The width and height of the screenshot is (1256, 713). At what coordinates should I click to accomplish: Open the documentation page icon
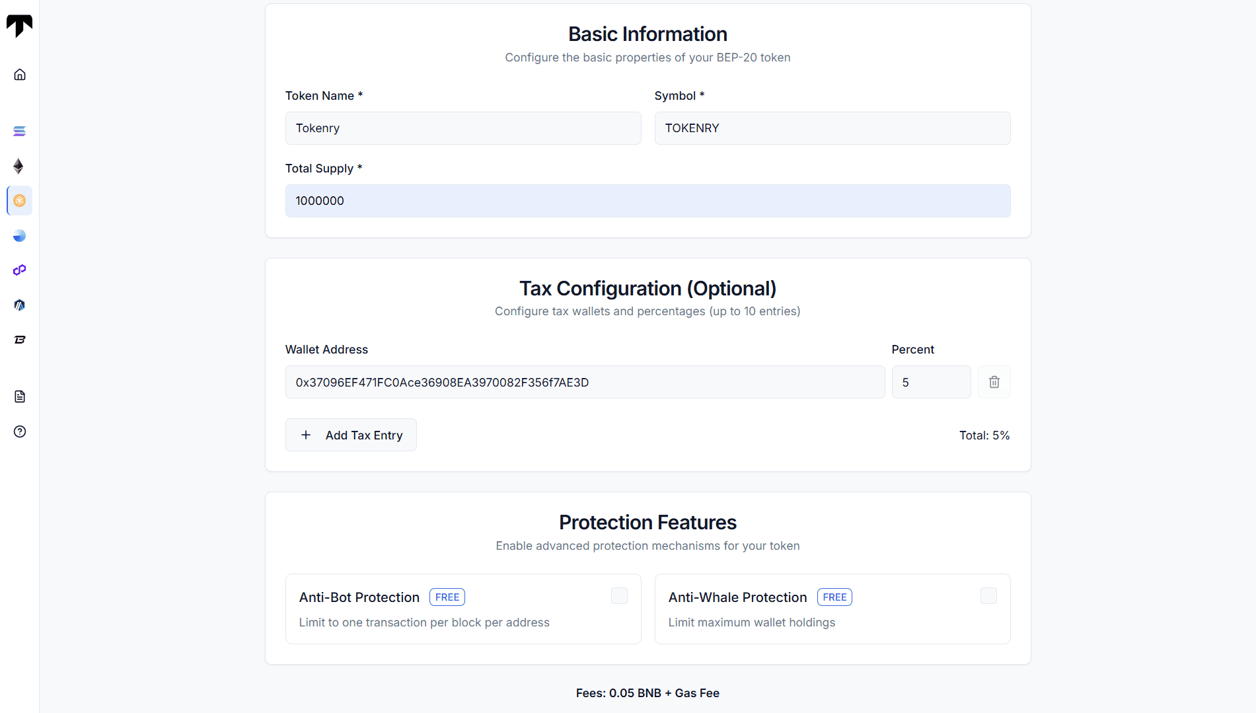point(20,396)
